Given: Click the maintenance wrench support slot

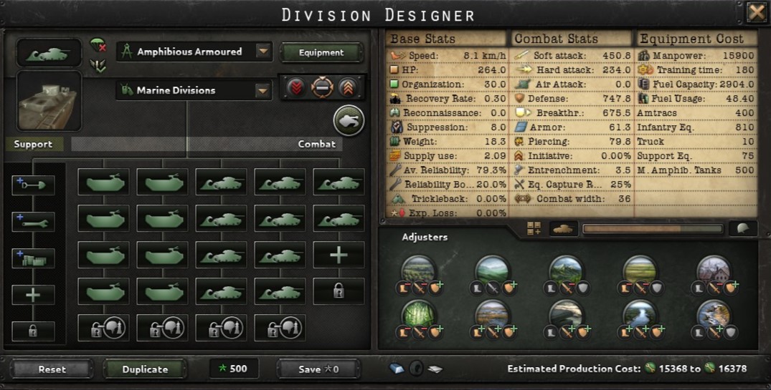Looking at the screenshot, I should point(33,223).
